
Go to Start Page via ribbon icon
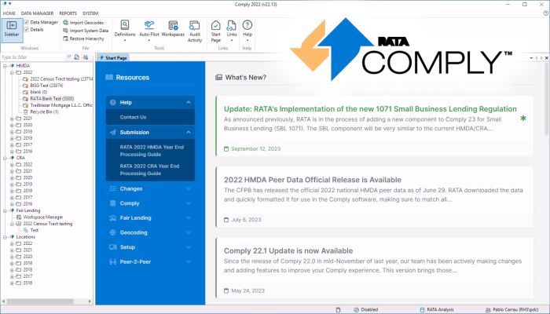[x=216, y=31]
